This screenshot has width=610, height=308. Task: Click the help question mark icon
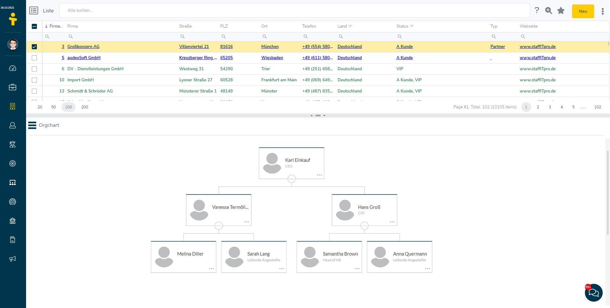click(x=537, y=10)
